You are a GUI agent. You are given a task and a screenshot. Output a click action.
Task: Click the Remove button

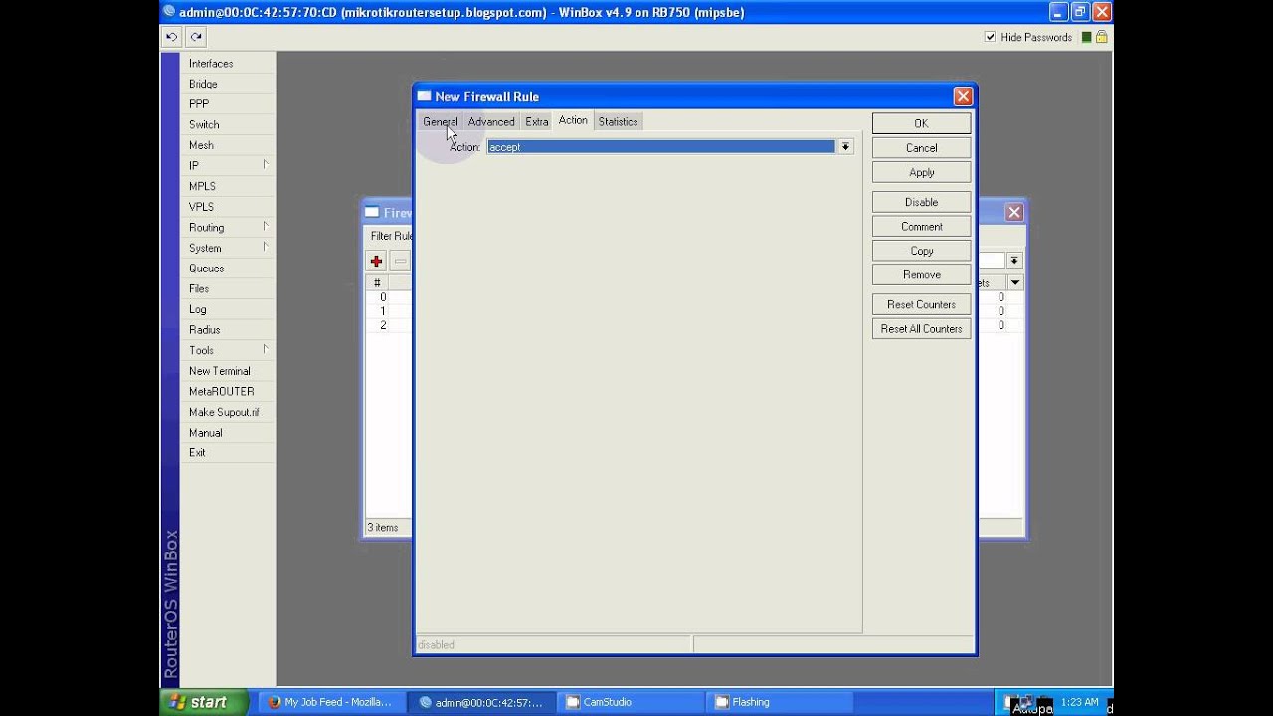tap(921, 275)
